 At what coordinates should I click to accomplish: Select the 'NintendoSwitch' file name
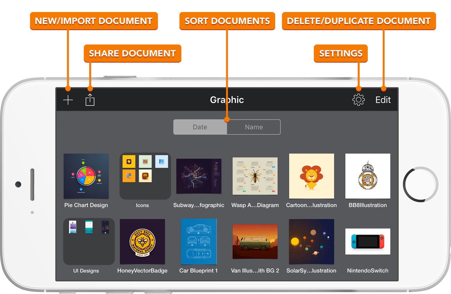point(368,271)
